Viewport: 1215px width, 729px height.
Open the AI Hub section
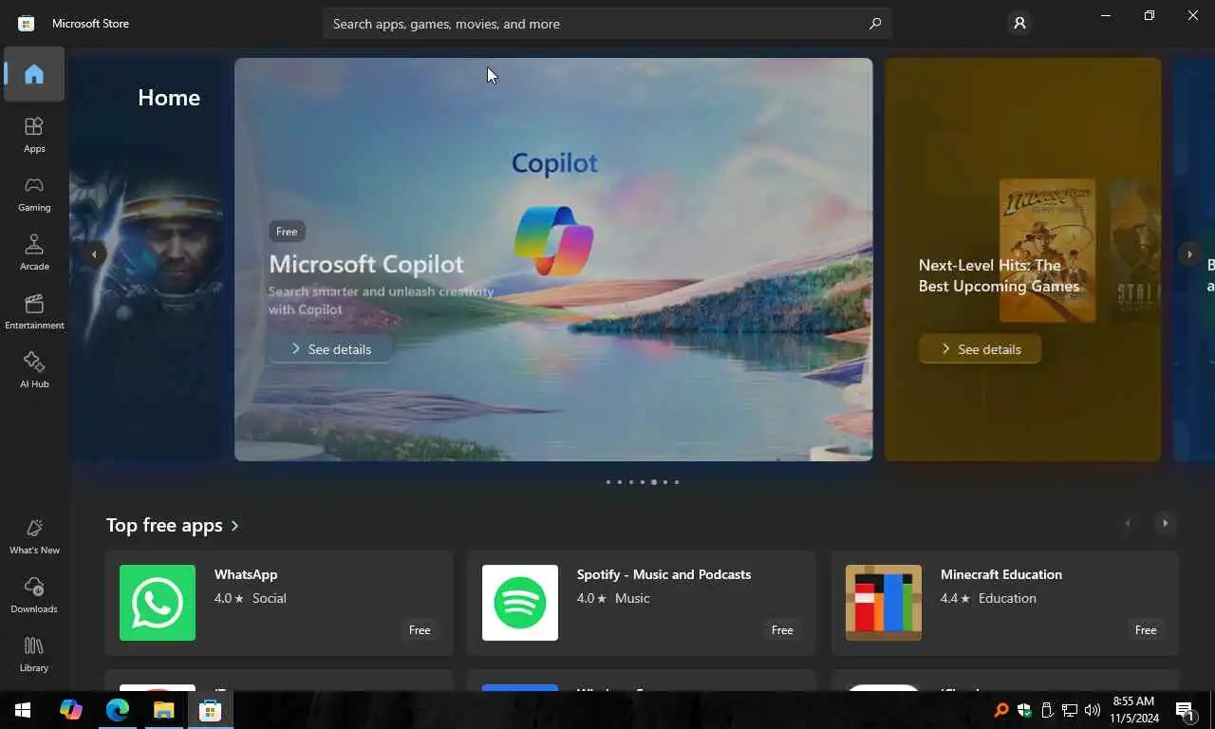click(34, 369)
